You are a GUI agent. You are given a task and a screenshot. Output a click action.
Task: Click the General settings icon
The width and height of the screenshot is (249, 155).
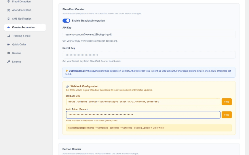9,53
